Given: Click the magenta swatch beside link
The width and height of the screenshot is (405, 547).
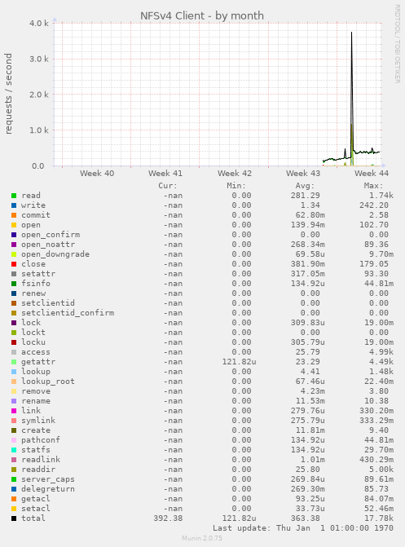Looking at the screenshot, I should (14, 411).
